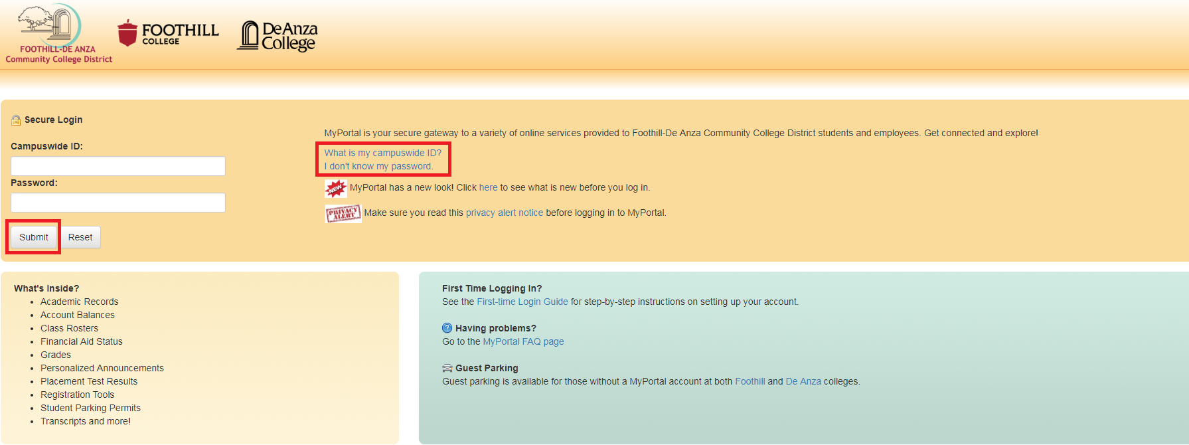Viewport: 1189px width, 445px height.
Task: Open the First-time Login Guide link
Action: point(522,302)
